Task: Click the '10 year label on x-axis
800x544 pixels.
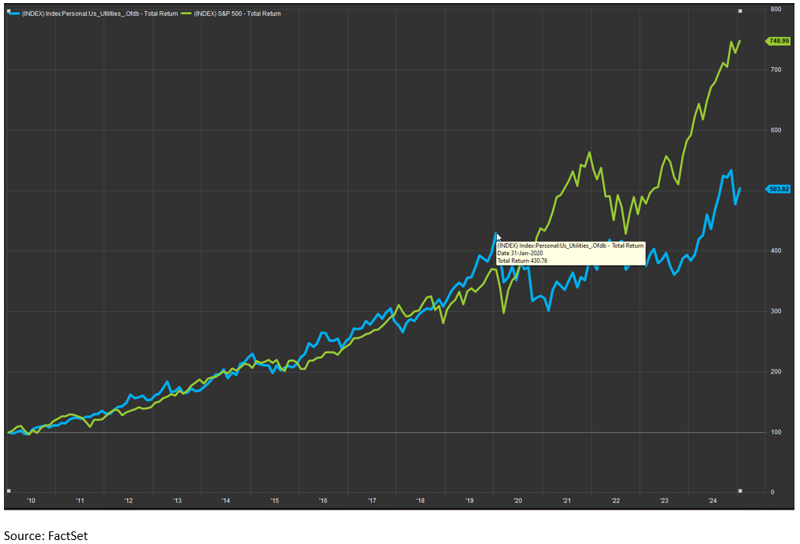Action: pyautogui.click(x=32, y=501)
